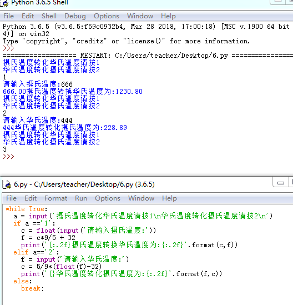Open Options menu in 6.py editor window
The width and height of the screenshot is (293, 305).
point(108,198)
